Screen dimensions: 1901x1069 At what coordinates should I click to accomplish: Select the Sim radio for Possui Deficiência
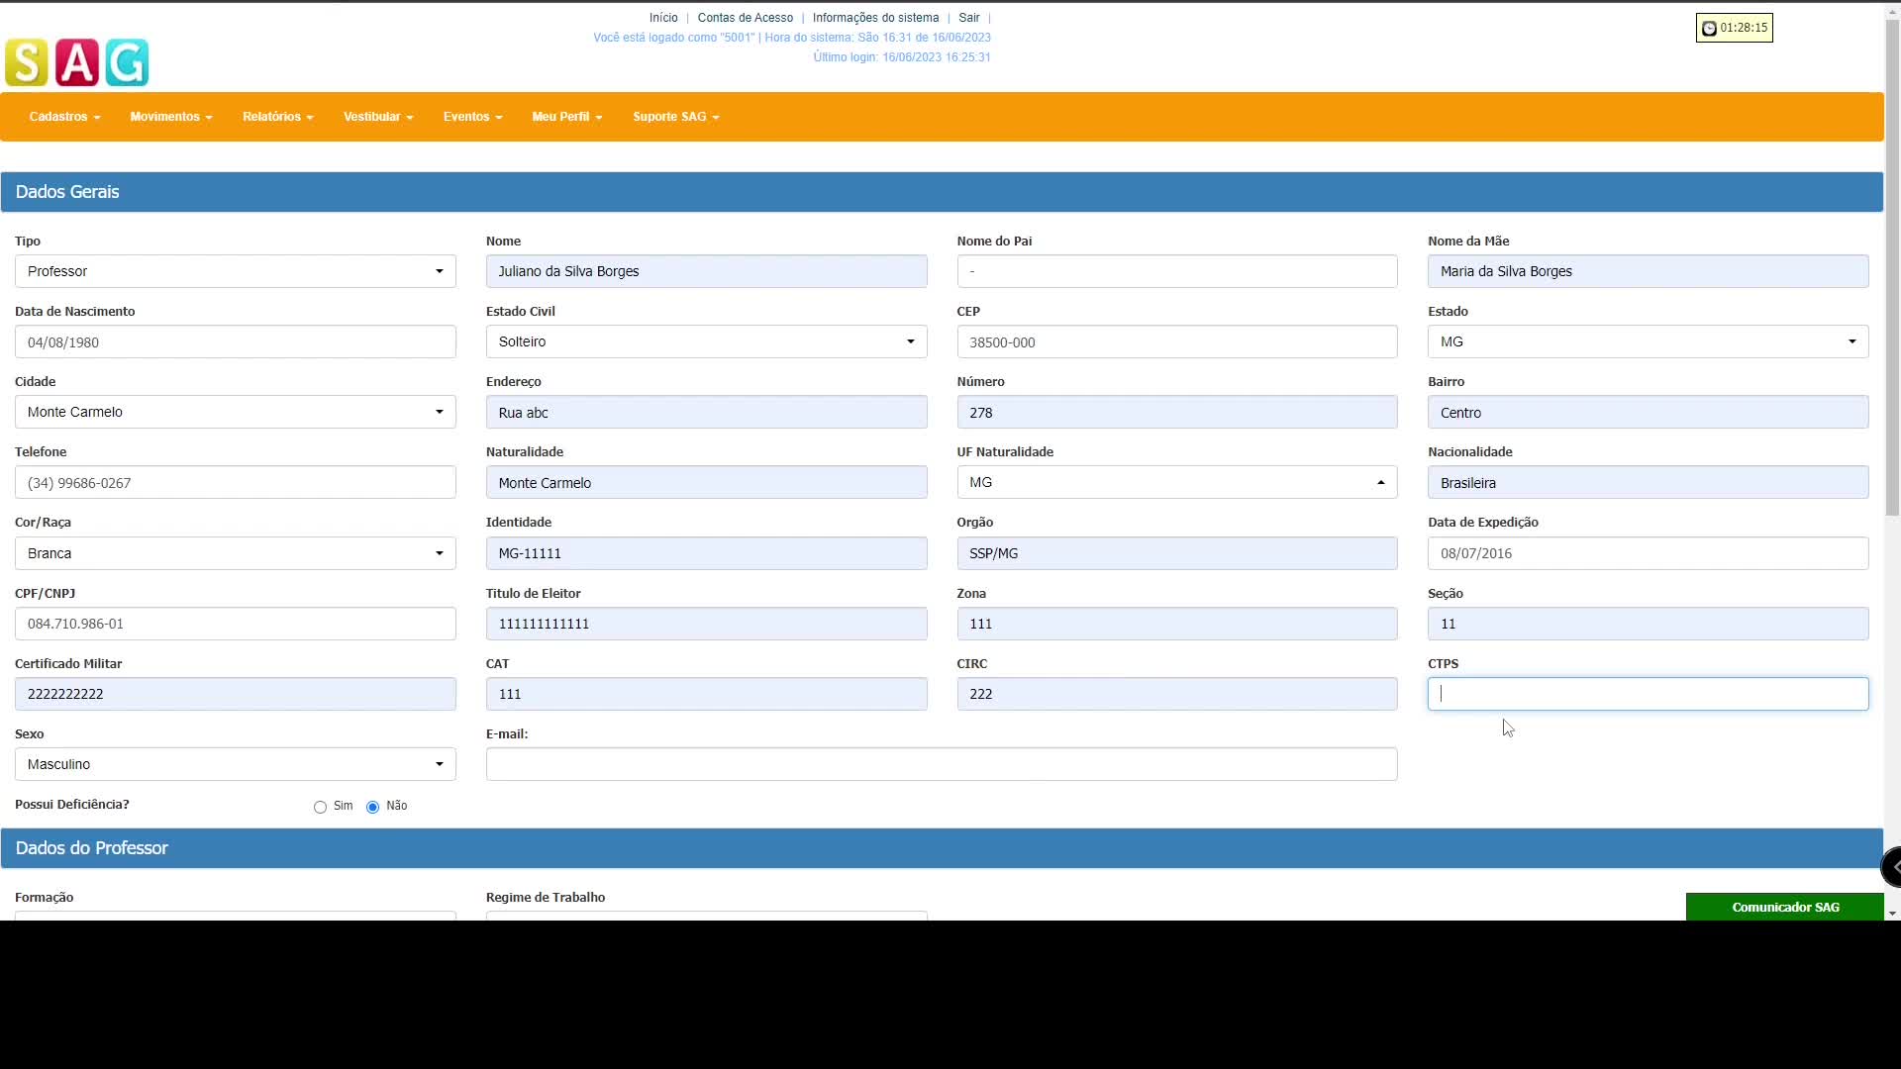320,808
